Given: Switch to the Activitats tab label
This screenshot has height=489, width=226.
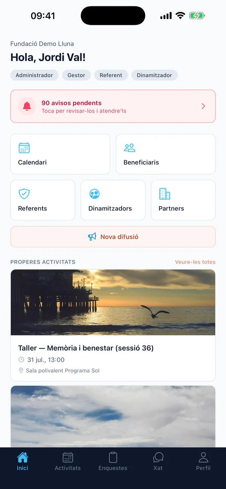Looking at the screenshot, I should [x=68, y=468].
